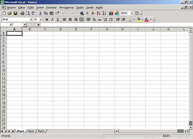Click the AutoSum sigma icon
Screen dimensions: 193x139
point(87,14)
